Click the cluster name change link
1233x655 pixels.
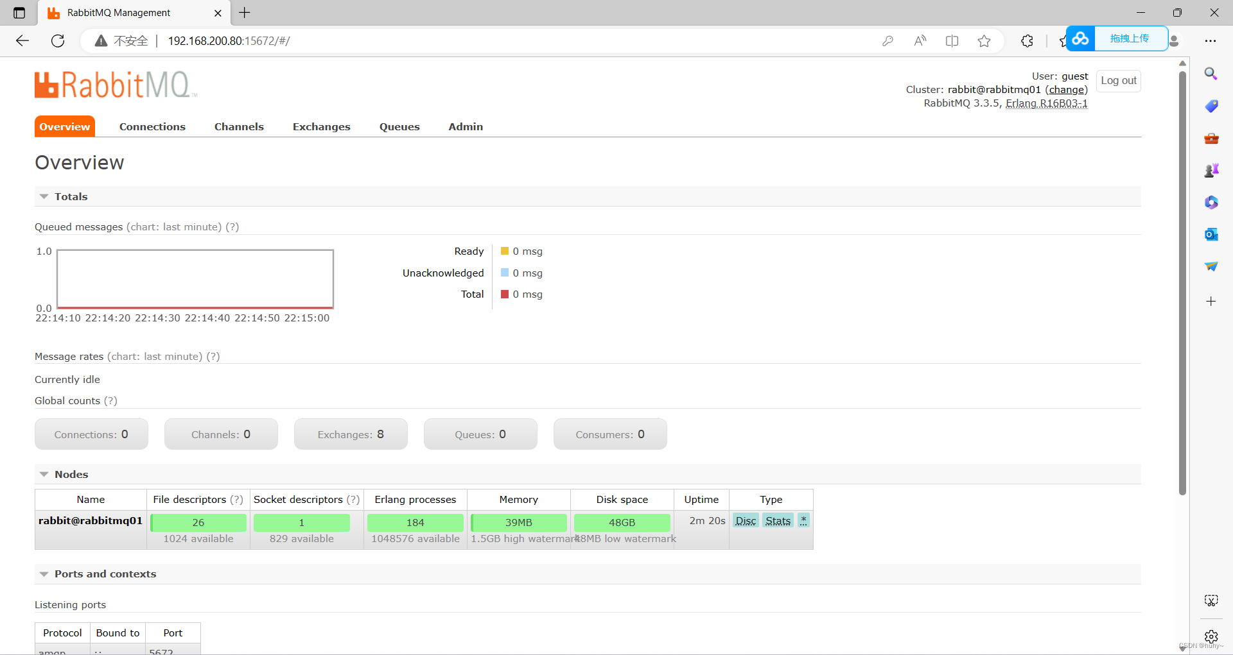click(1067, 90)
